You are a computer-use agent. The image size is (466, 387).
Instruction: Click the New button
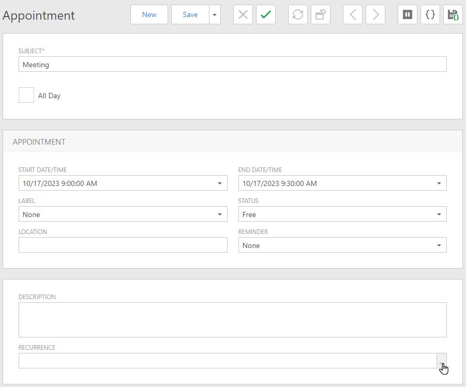pos(149,14)
